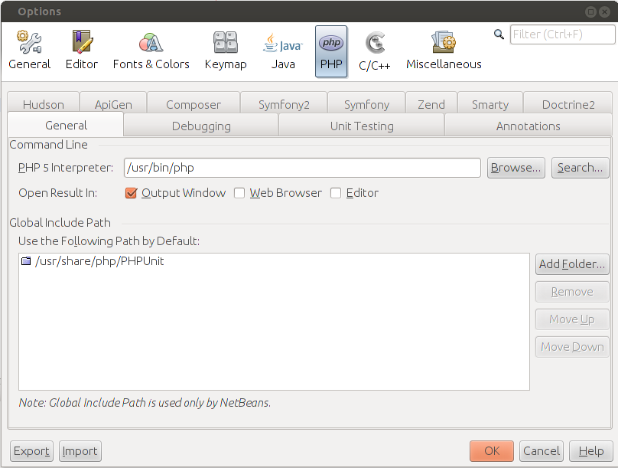Screen dimensions: 618x468
Task: Close the Options window
Action: pyautogui.click(x=604, y=11)
